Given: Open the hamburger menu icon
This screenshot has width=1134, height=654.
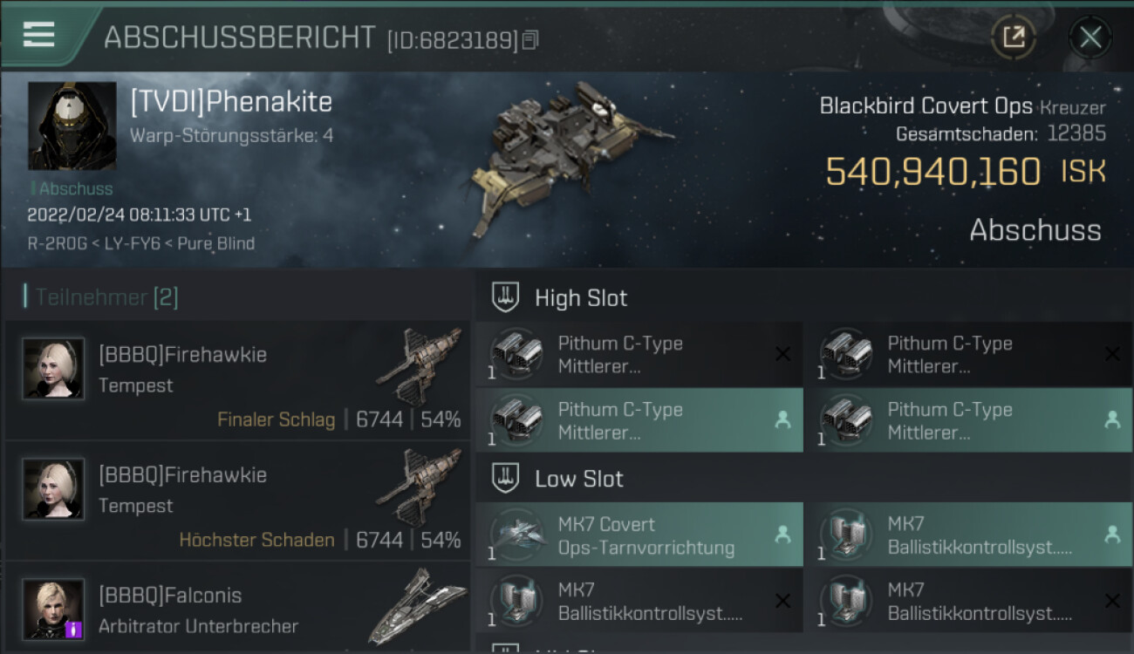Looking at the screenshot, I should click(x=38, y=34).
